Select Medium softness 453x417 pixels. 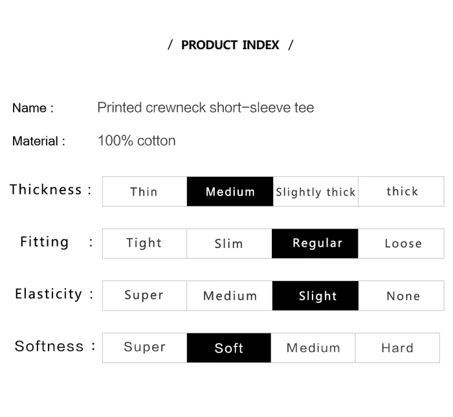[x=313, y=348]
